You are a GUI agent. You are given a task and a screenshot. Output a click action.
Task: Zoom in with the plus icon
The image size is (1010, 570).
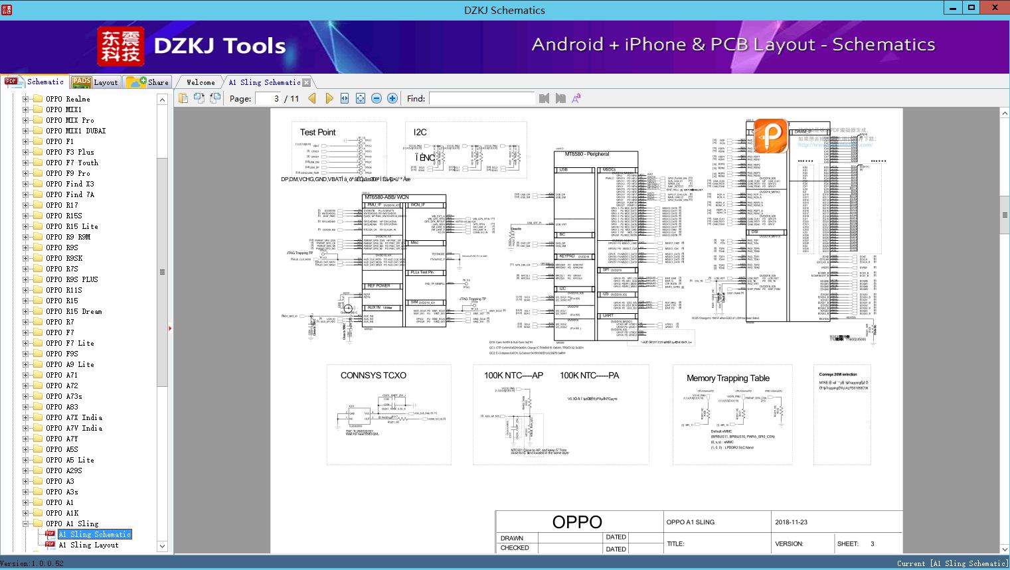(392, 98)
